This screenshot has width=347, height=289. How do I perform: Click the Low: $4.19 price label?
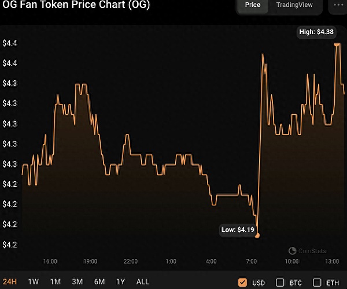coord(238,230)
